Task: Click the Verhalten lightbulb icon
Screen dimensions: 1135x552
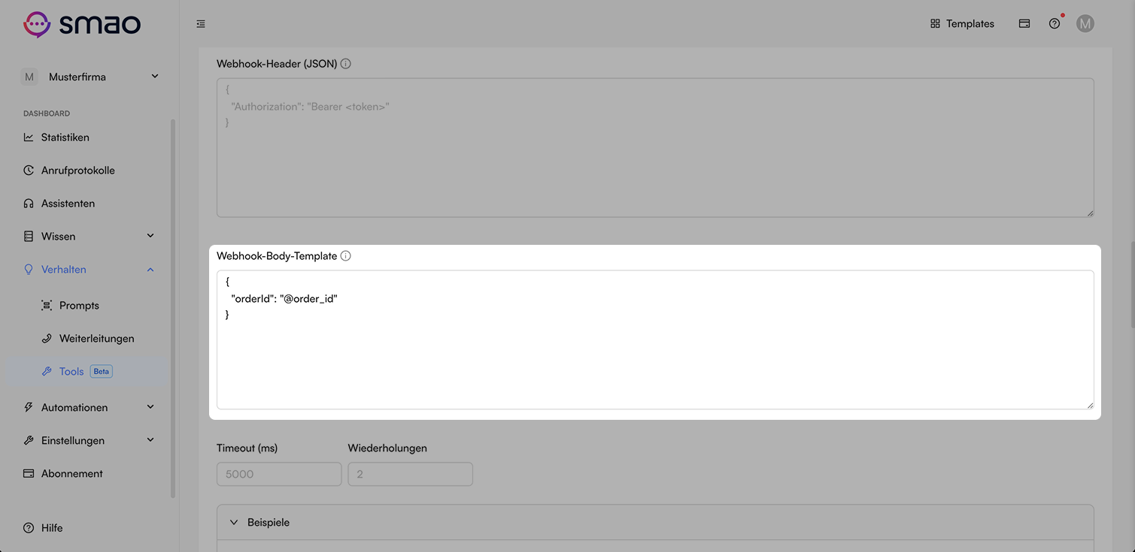Action: coord(29,270)
